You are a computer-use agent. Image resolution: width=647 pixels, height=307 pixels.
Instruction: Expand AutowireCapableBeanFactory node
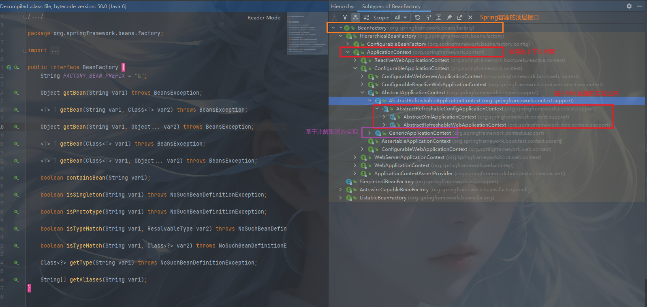click(x=341, y=190)
